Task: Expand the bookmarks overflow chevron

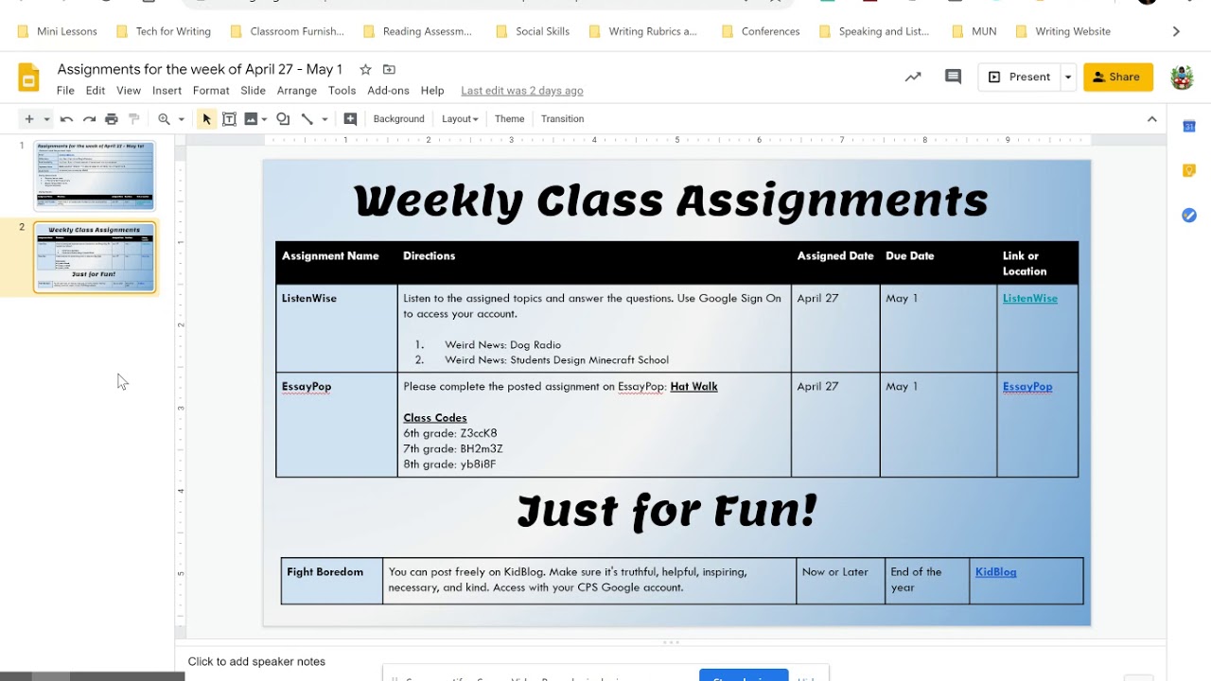Action: (x=1176, y=31)
